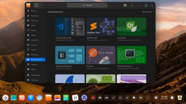Click the red screen recorder tray icon
The width and height of the screenshot is (186, 104).
click(93, 98)
